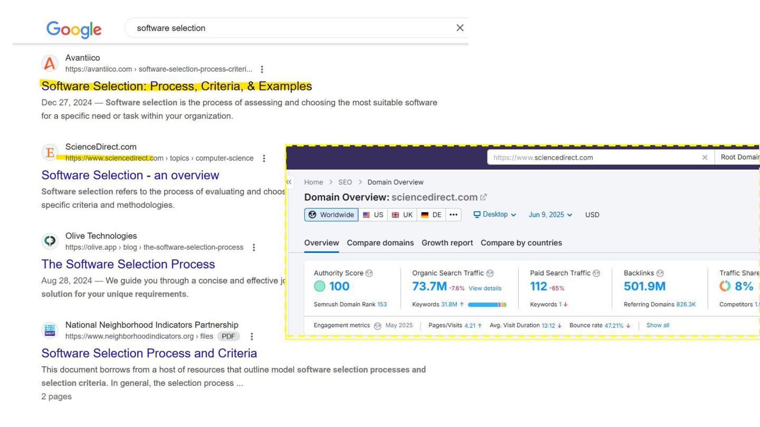Screen dimensions: 760x427
Task: Open 'The Software Selection Process' result
Action: click(128, 264)
